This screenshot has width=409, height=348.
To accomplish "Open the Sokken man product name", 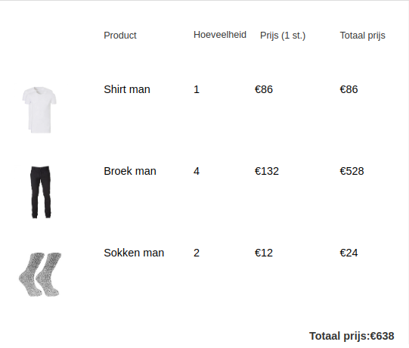I will click(134, 253).
